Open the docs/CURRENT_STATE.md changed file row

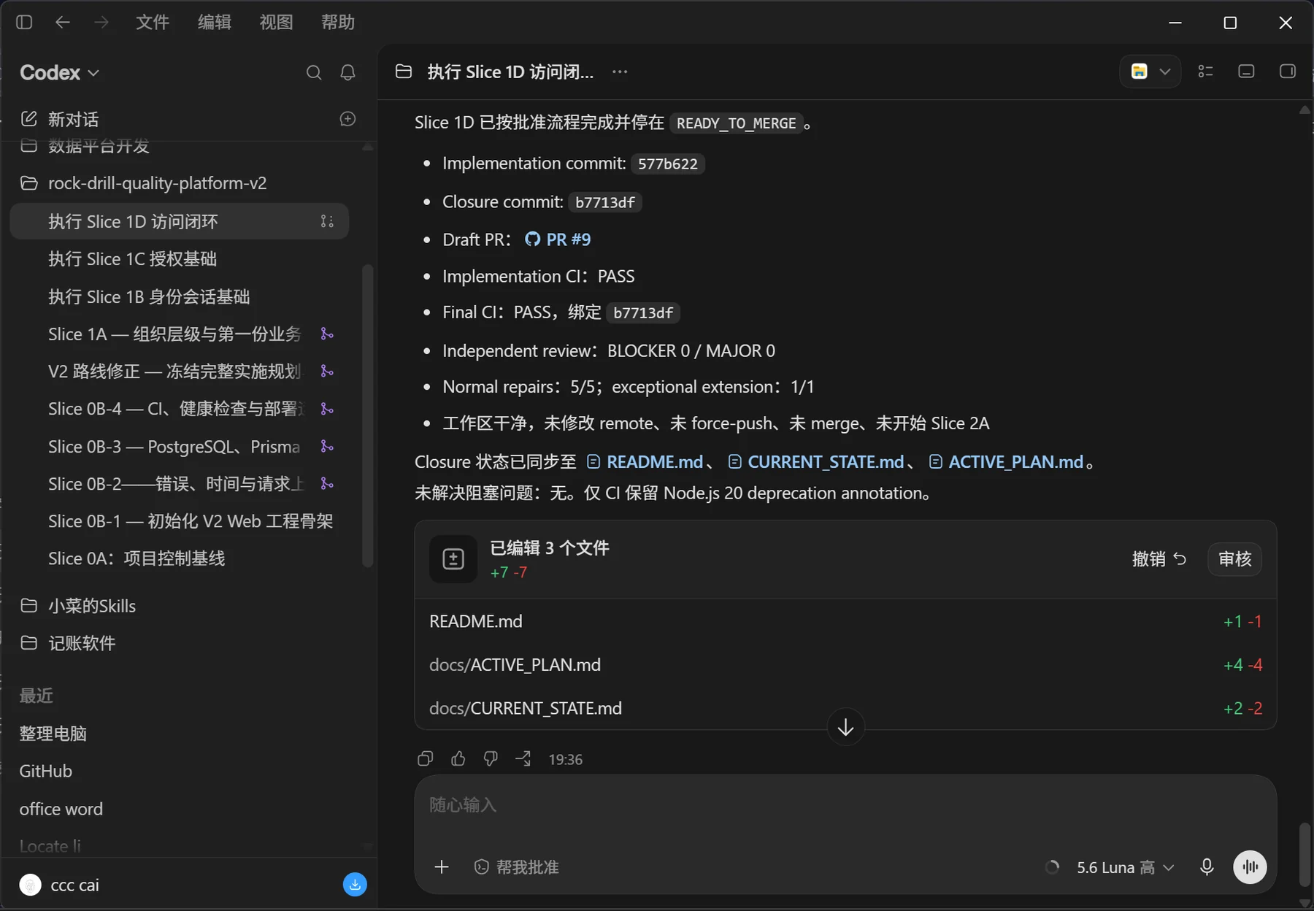[x=845, y=708]
